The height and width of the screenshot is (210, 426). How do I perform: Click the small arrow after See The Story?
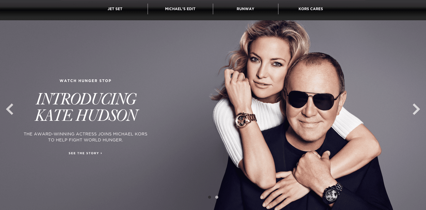pyautogui.click(x=101, y=153)
